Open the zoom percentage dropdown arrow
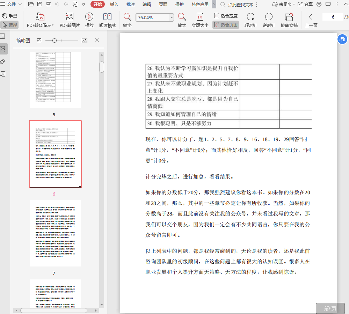Image resolution: width=349 pixels, height=314 pixels. click(x=172, y=17)
